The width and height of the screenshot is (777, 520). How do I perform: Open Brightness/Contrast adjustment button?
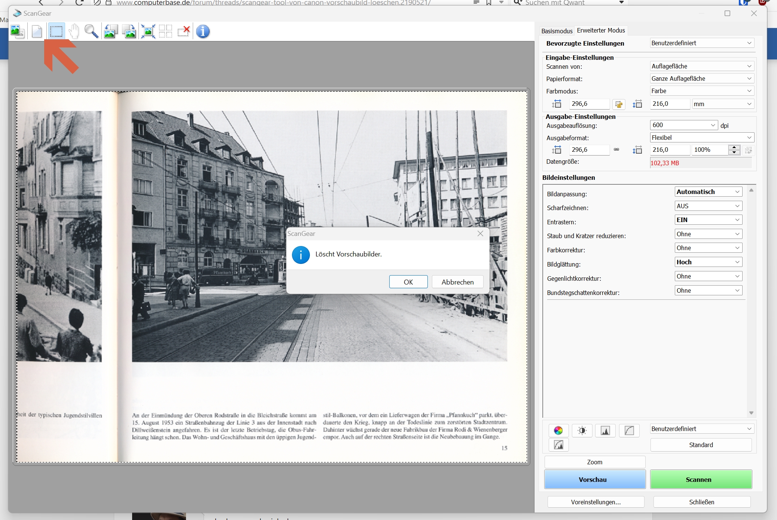582,431
